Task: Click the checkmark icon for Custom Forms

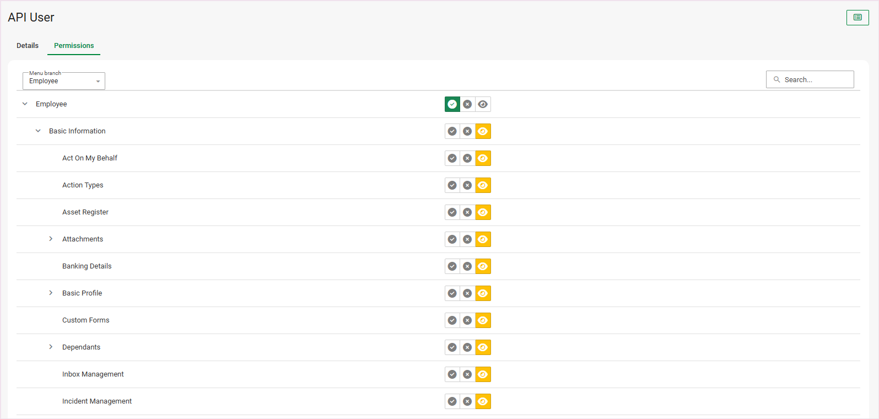Action: point(452,320)
